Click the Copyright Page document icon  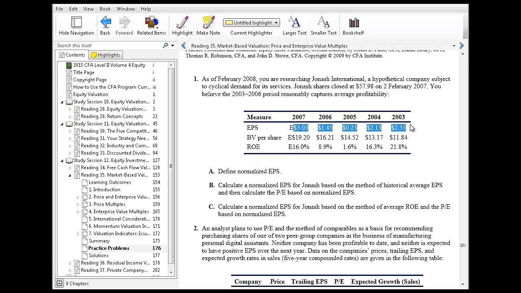(69, 80)
